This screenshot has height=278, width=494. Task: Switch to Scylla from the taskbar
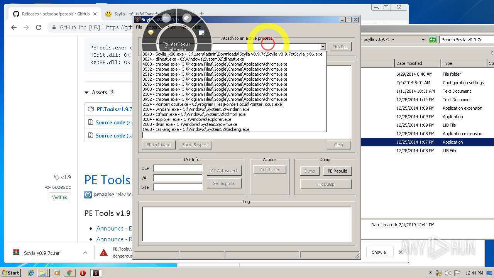[x=96, y=273]
